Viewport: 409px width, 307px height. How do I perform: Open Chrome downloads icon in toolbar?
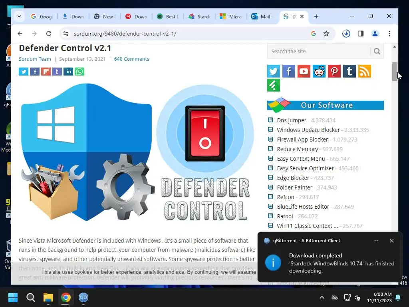pos(346,34)
